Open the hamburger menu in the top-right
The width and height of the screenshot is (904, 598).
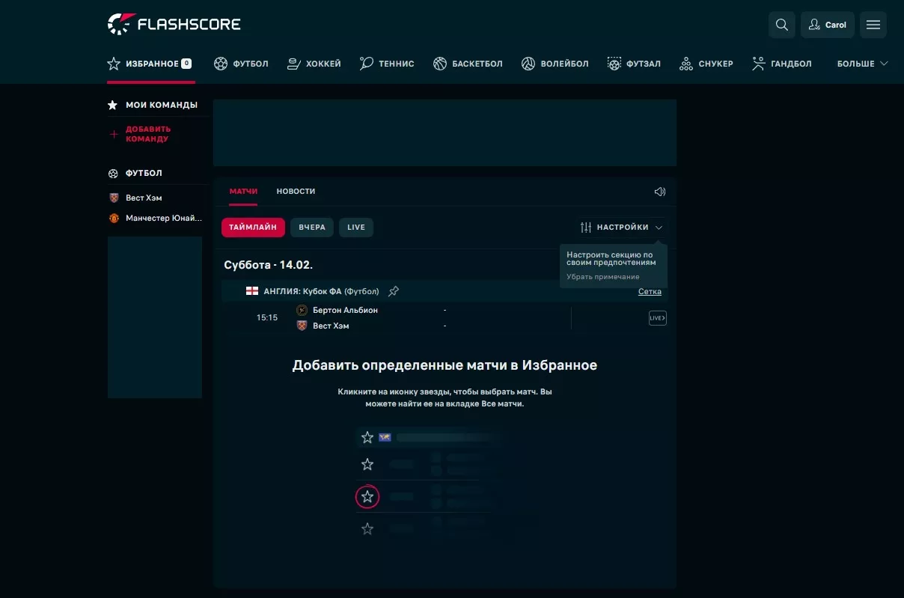[873, 24]
